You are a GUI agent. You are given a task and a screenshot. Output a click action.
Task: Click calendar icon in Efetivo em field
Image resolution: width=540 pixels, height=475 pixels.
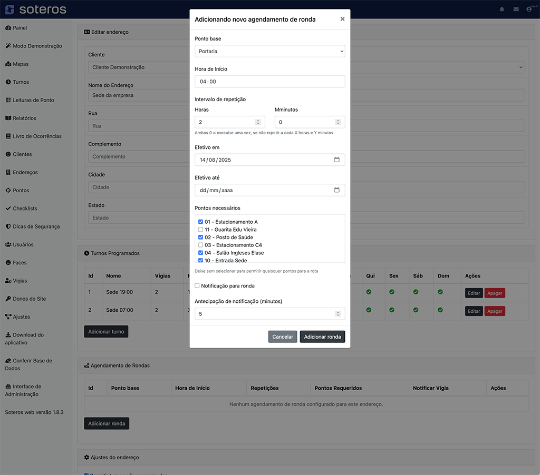point(336,160)
